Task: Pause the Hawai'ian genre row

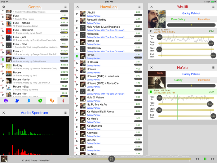Action: click(x=3, y=60)
